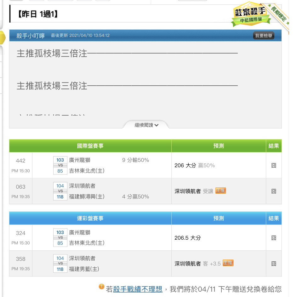Click prediction 深圳領航者 客 +3.5
This screenshot has height=297, width=296.
[x=197, y=264]
